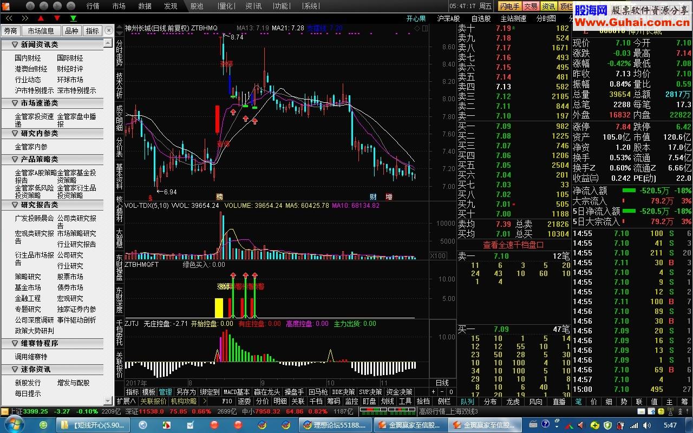Open the 系统 menu
The height and width of the screenshot is (433, 693).
[310, 6]
